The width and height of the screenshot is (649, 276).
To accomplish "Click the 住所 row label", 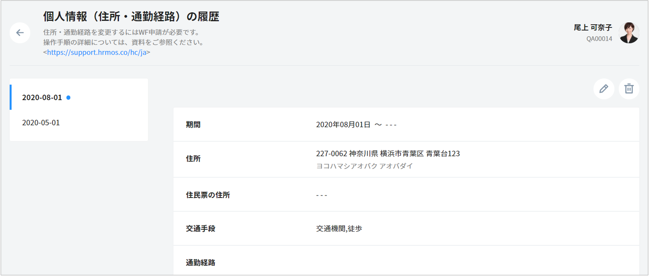I will [193, 159].
